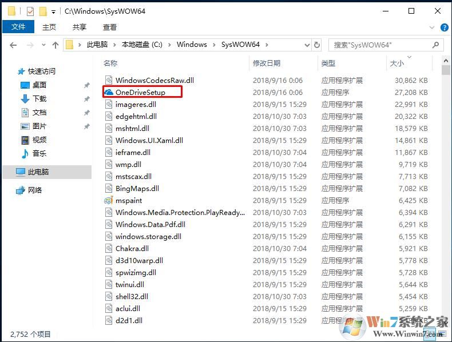
Task: Click the pin icon beside 下载
Action: coord(86,99)
